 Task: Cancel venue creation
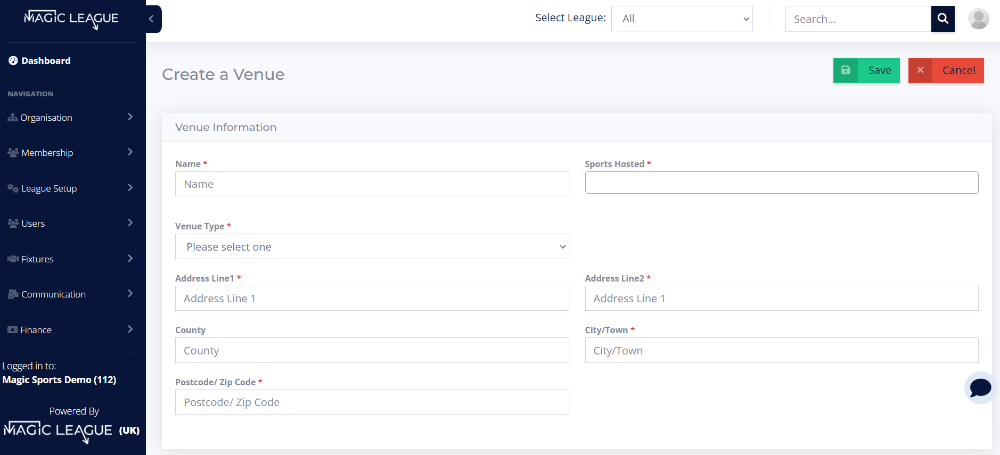946,70
